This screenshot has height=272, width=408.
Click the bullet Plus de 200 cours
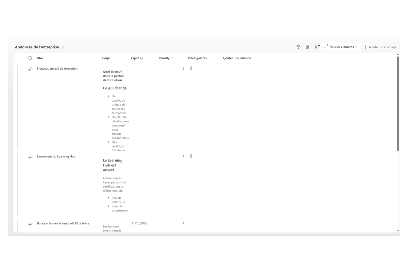[x=118, y=200]
